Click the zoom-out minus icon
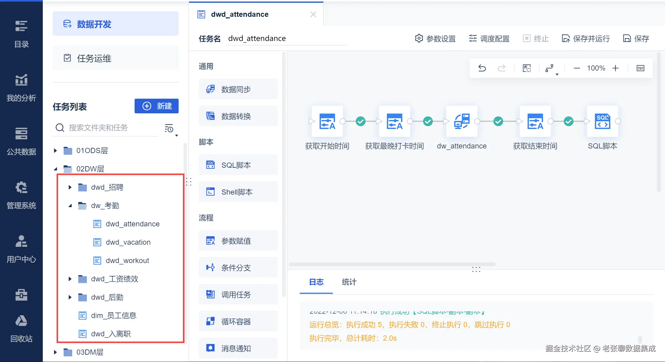665x362 pixels. tap(577, 68)
